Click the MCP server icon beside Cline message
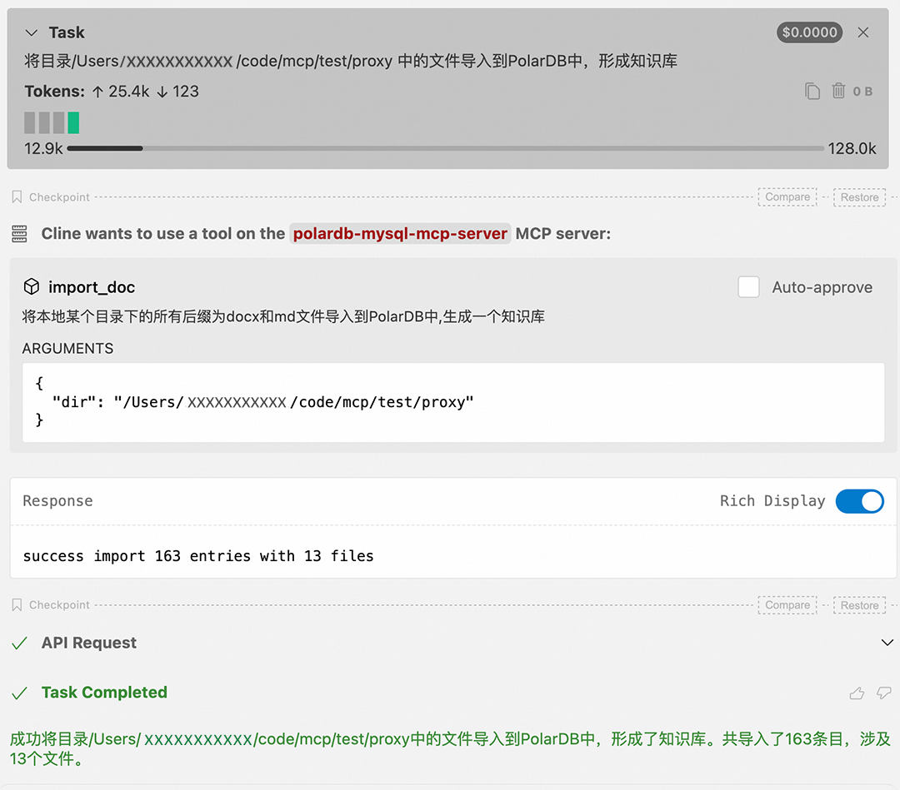Viewport: 900px width, 790px height. (19, 234)
